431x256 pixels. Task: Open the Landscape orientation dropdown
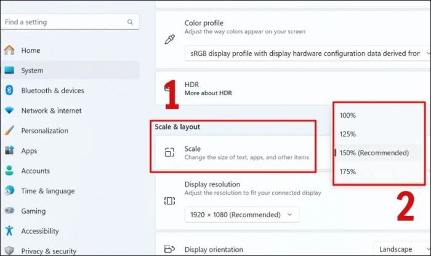(x=402, y=249)
